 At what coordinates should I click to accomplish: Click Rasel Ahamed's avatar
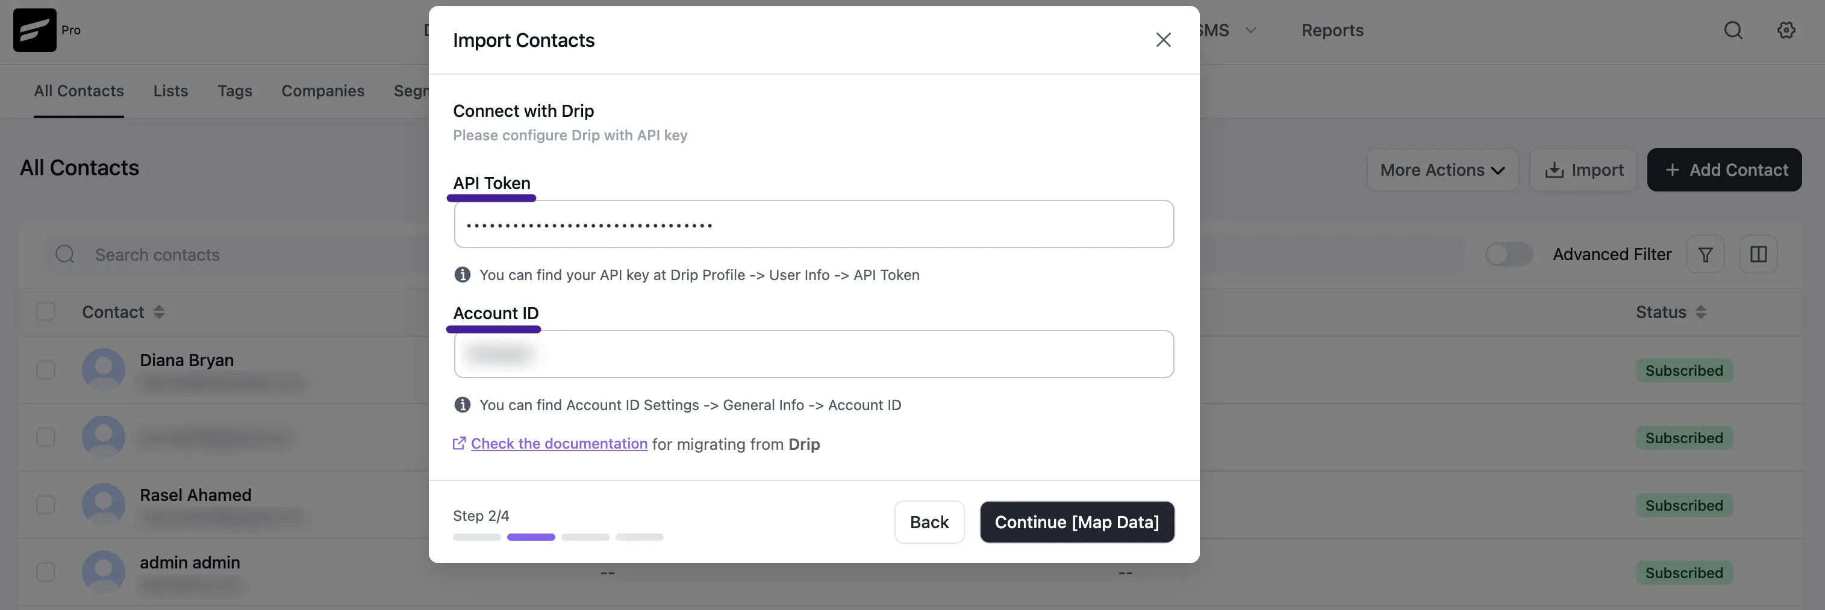[x=104, y=505]
